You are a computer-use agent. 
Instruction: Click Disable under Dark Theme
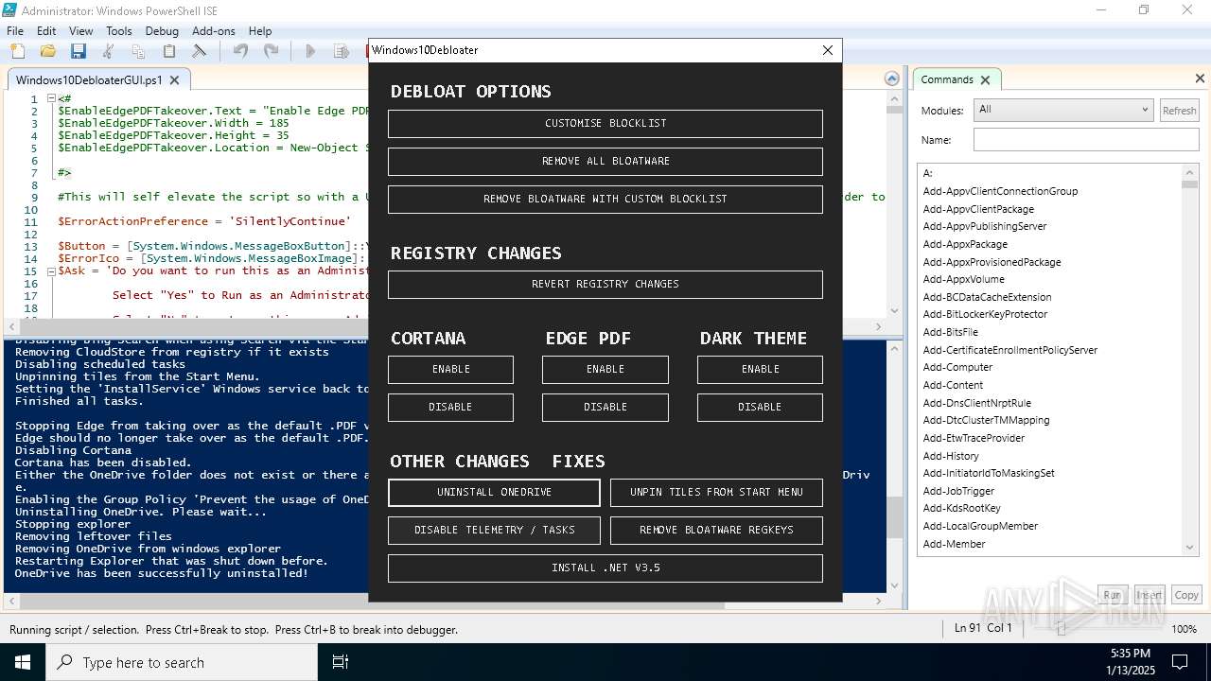[760, 408]
